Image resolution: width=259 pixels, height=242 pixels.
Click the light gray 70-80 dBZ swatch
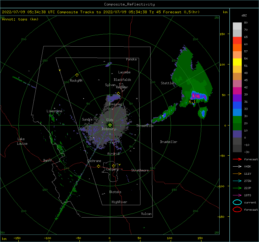(x=237, y=26)
